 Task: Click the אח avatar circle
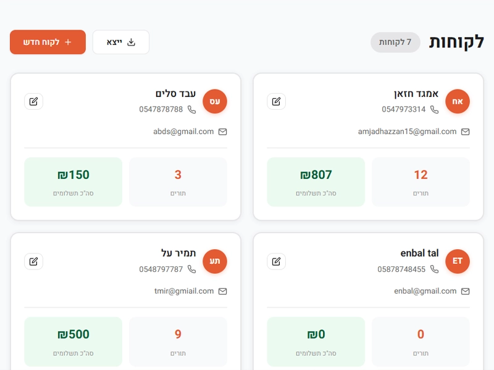(458, 101)
